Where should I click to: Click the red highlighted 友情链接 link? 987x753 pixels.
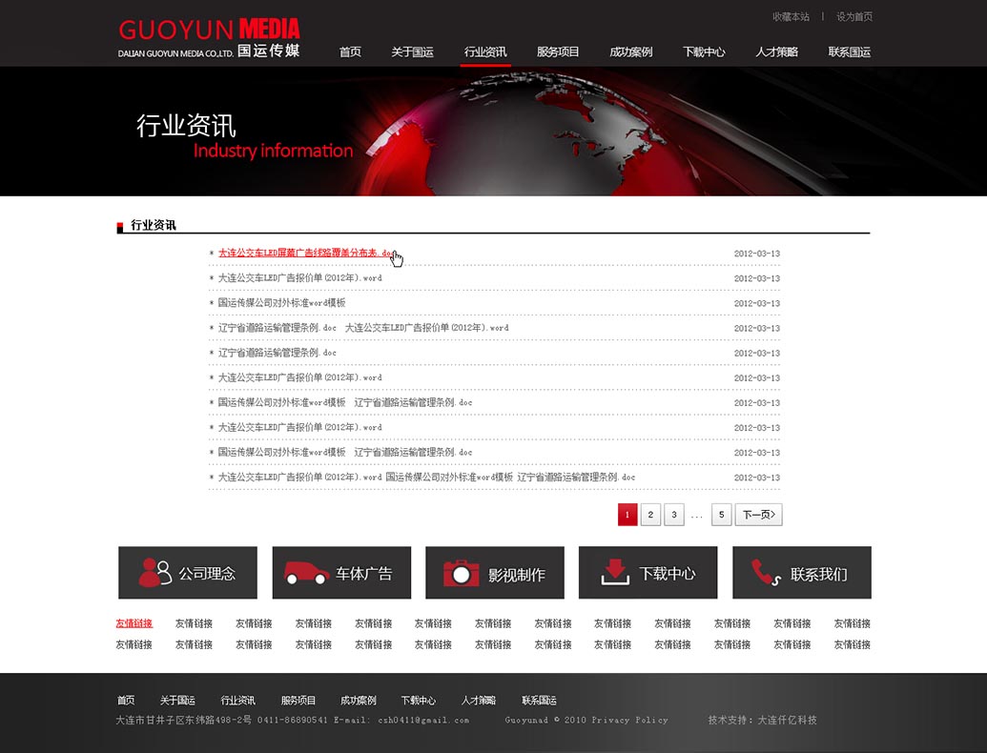tap(134, 624)
